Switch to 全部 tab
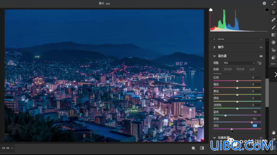 (x=252, y=69)
